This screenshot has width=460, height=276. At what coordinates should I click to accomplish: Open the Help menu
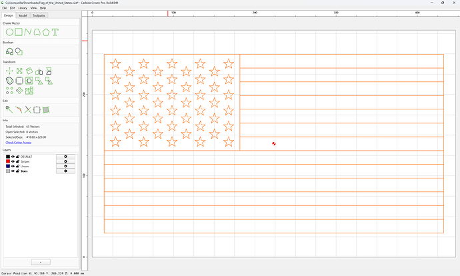(43, 8)
